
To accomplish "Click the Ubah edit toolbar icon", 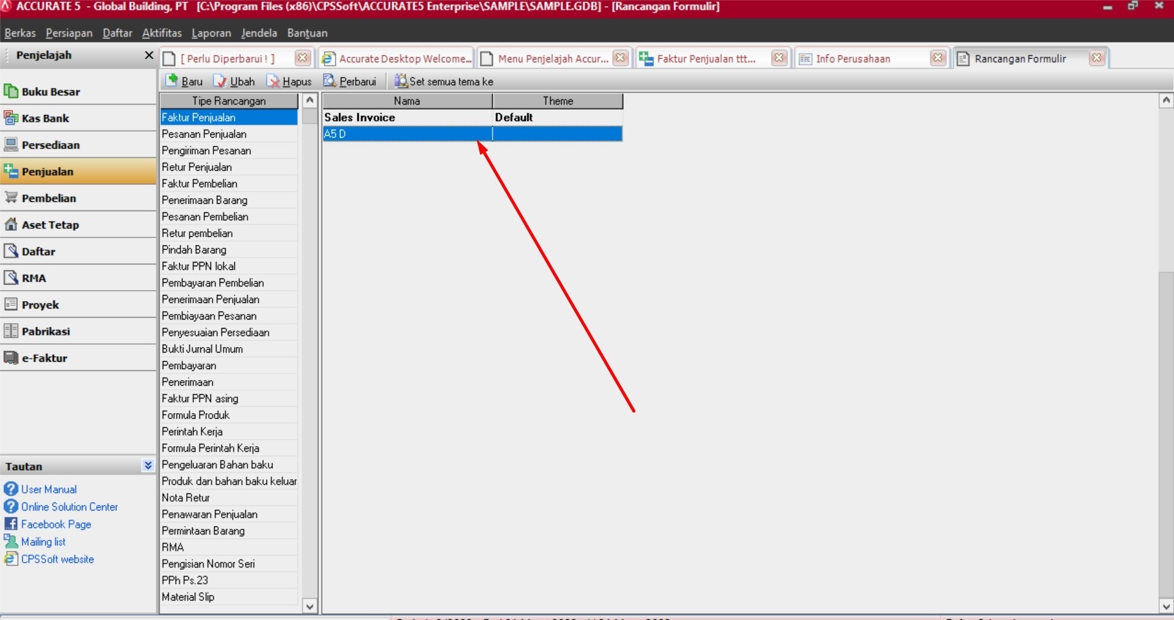I will [x=220, y=81].
